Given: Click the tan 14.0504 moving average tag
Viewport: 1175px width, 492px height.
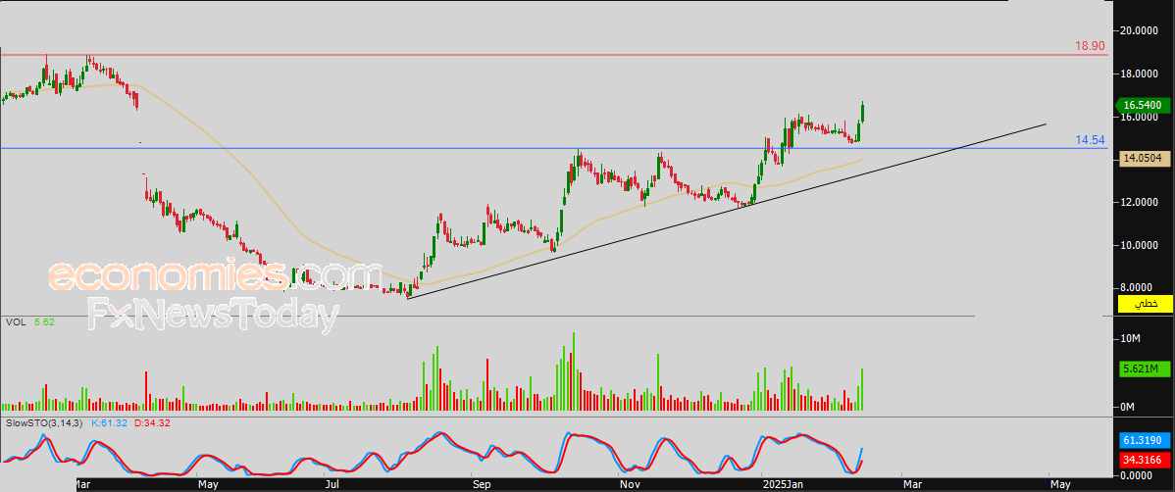Looking at the screenshot, I should pos(1144,157).
